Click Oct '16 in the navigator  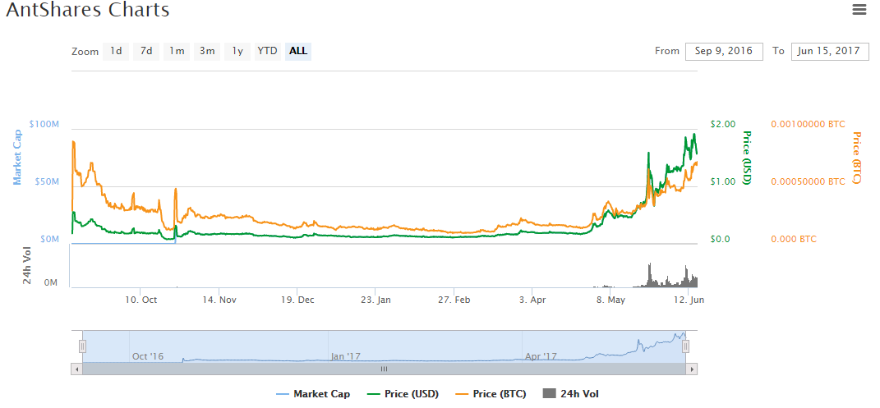pos(148,356)
